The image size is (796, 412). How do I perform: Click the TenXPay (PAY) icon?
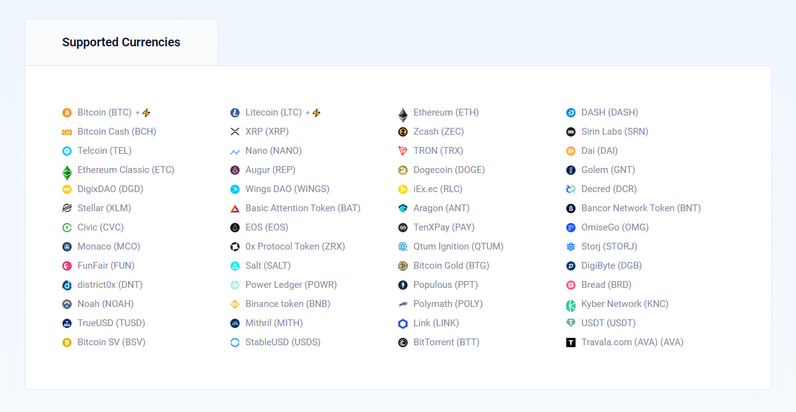(x=403, y=228)
